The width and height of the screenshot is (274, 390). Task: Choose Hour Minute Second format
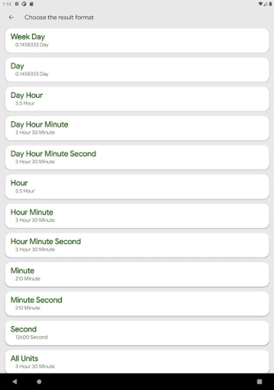(x=137, y=245)
